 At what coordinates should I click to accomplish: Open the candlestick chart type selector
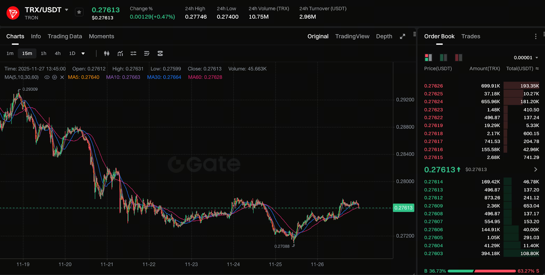[x=107, y=53]
